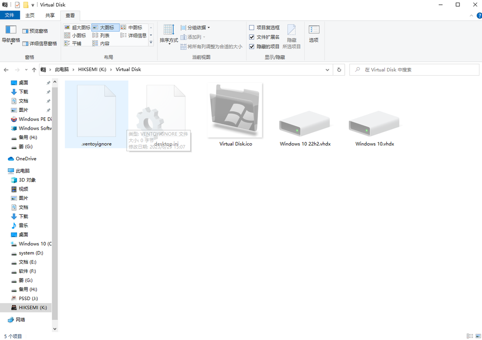The image size is (482, 340).
Task: Open the navigation pane button
Action: [x=11, y=34]
